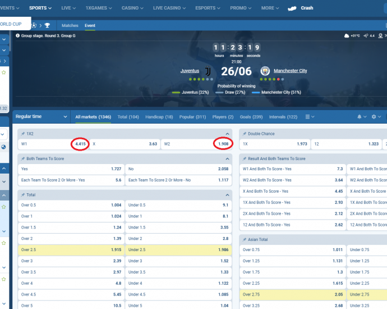
Task: Click the weather cloud icon
Action: pos(347,36)
